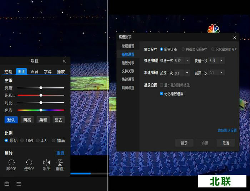Click the 确定 button
250x191 pixels.
[x=184, y=143]
